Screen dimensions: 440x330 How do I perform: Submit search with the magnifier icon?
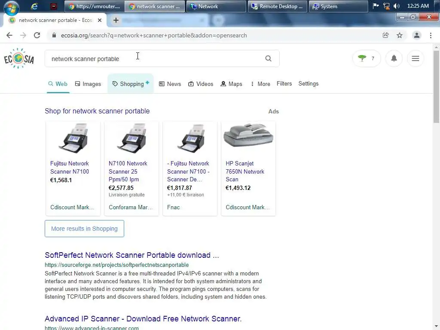click(x=268, y=58)
